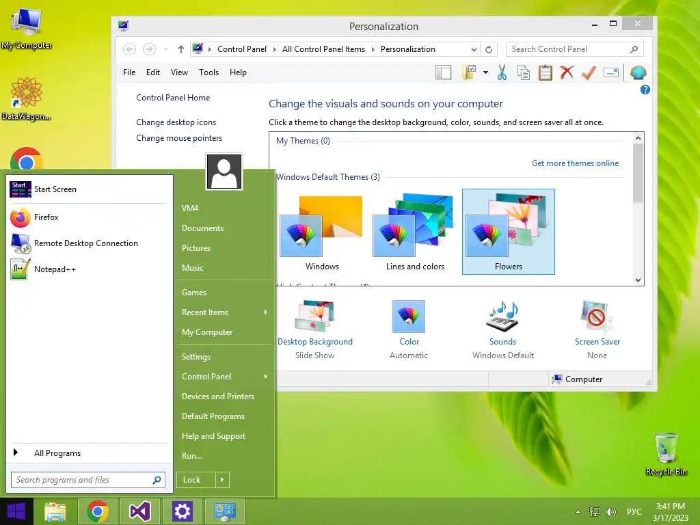Expand chevron after Control Panel breadcrumb
Screen dimensions: 700x525
[x=275, y=49]
